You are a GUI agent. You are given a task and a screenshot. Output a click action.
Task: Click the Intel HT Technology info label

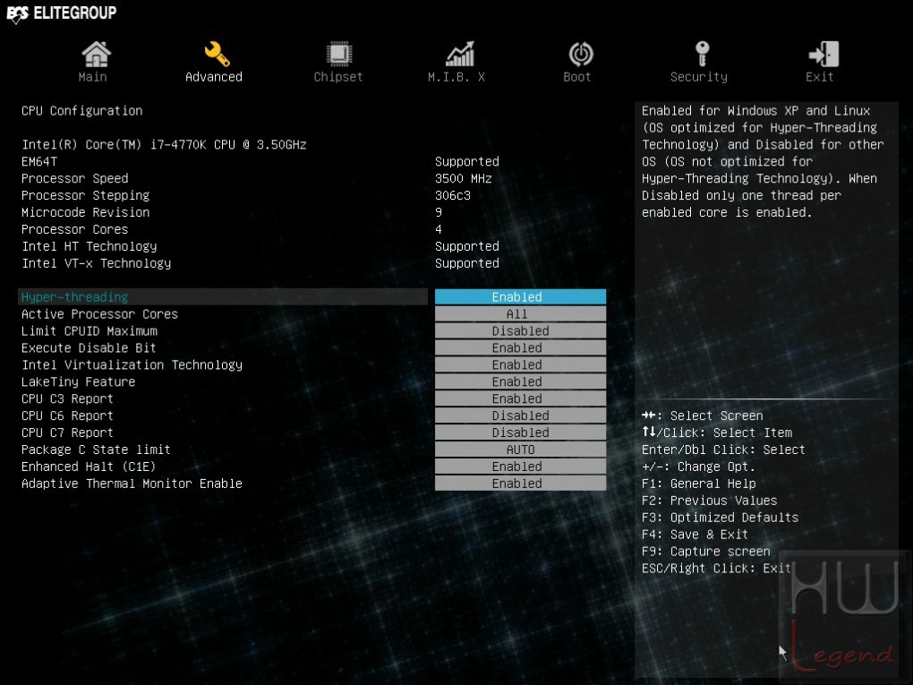[90, 246]
